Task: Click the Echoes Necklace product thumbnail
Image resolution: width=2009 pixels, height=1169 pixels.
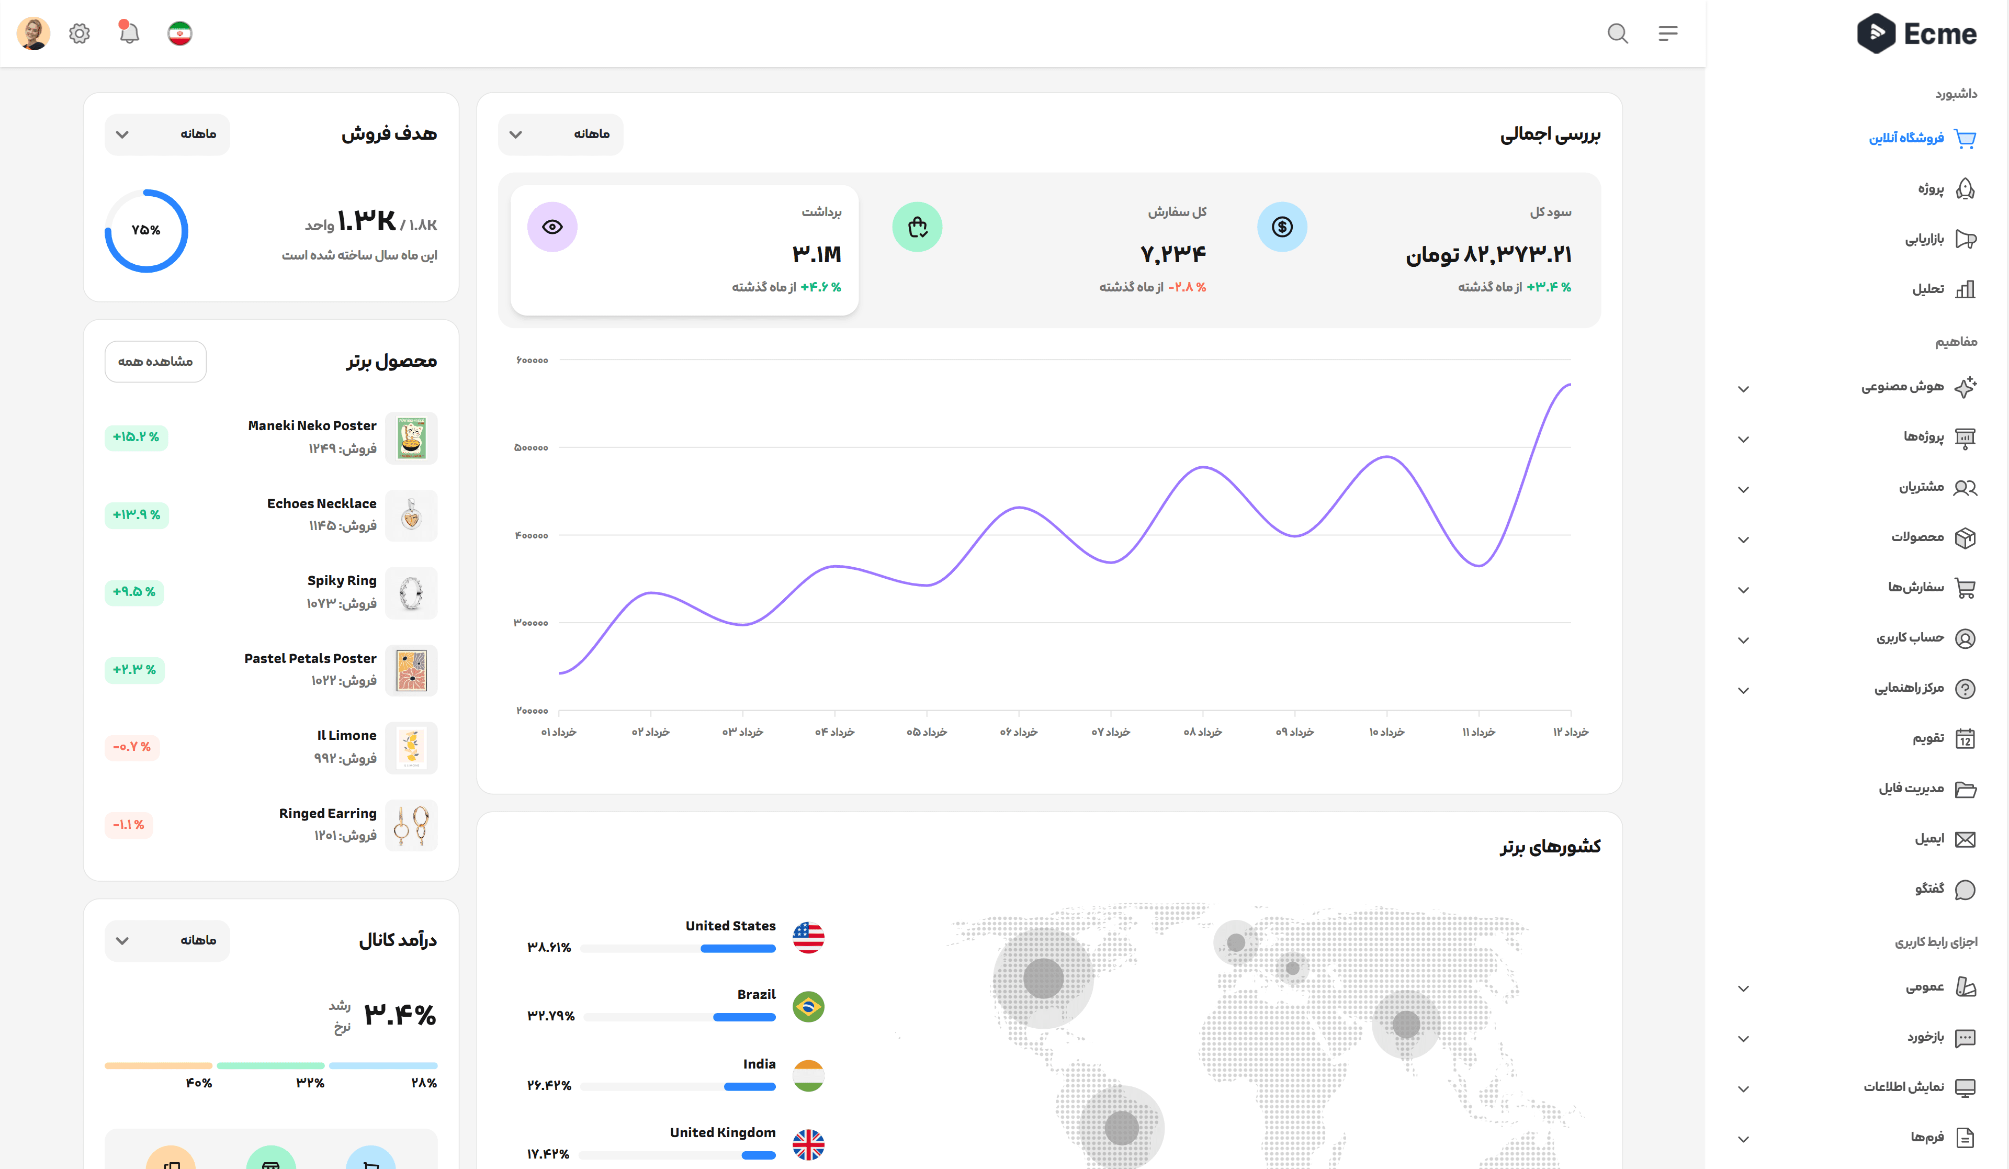Action: point(411,515)
